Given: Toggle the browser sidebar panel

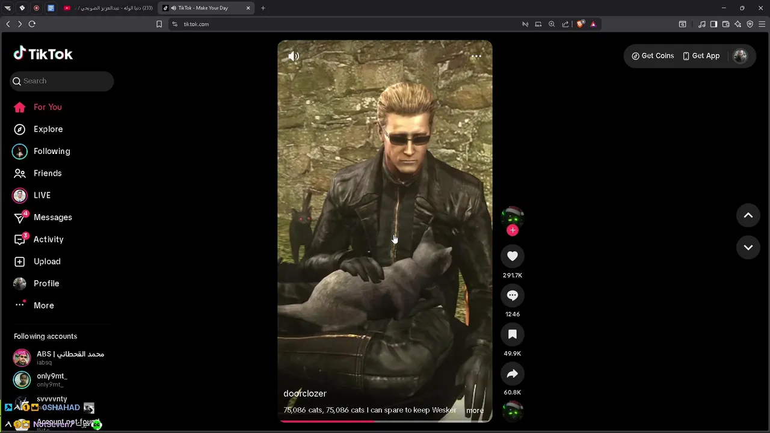Looking at the screenshot, I should [x=713, y=24].
